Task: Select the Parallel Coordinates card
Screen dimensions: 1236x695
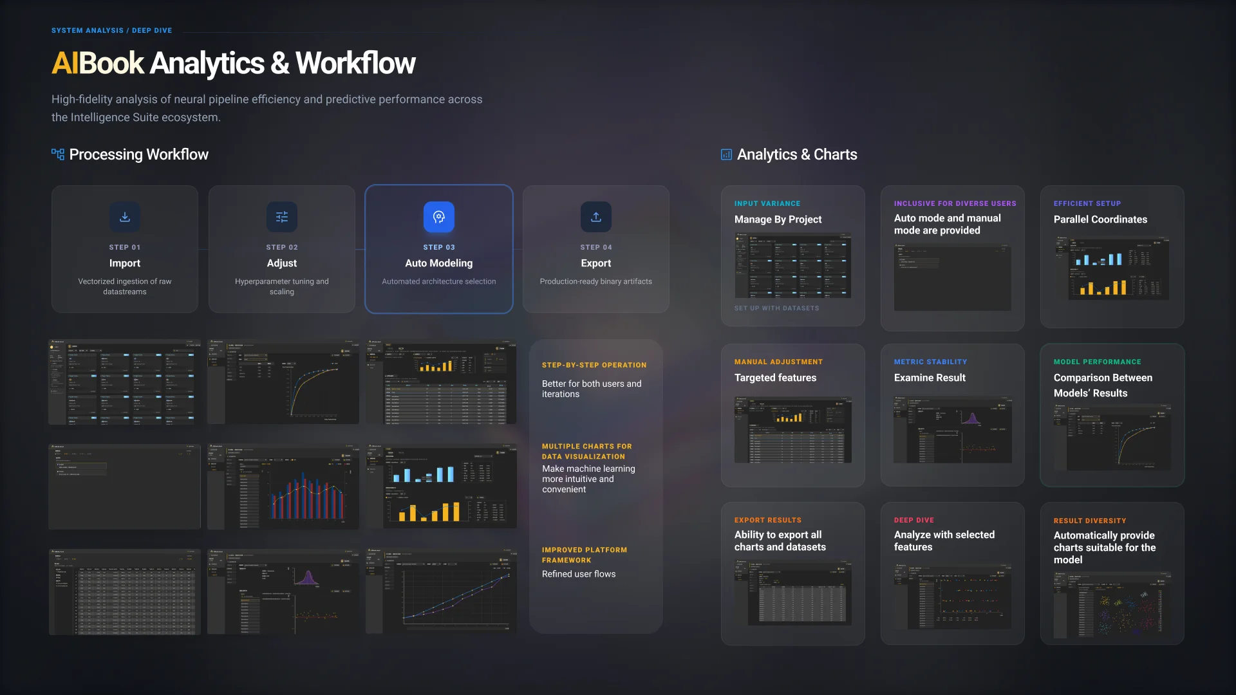Action: coord(1112,256)
